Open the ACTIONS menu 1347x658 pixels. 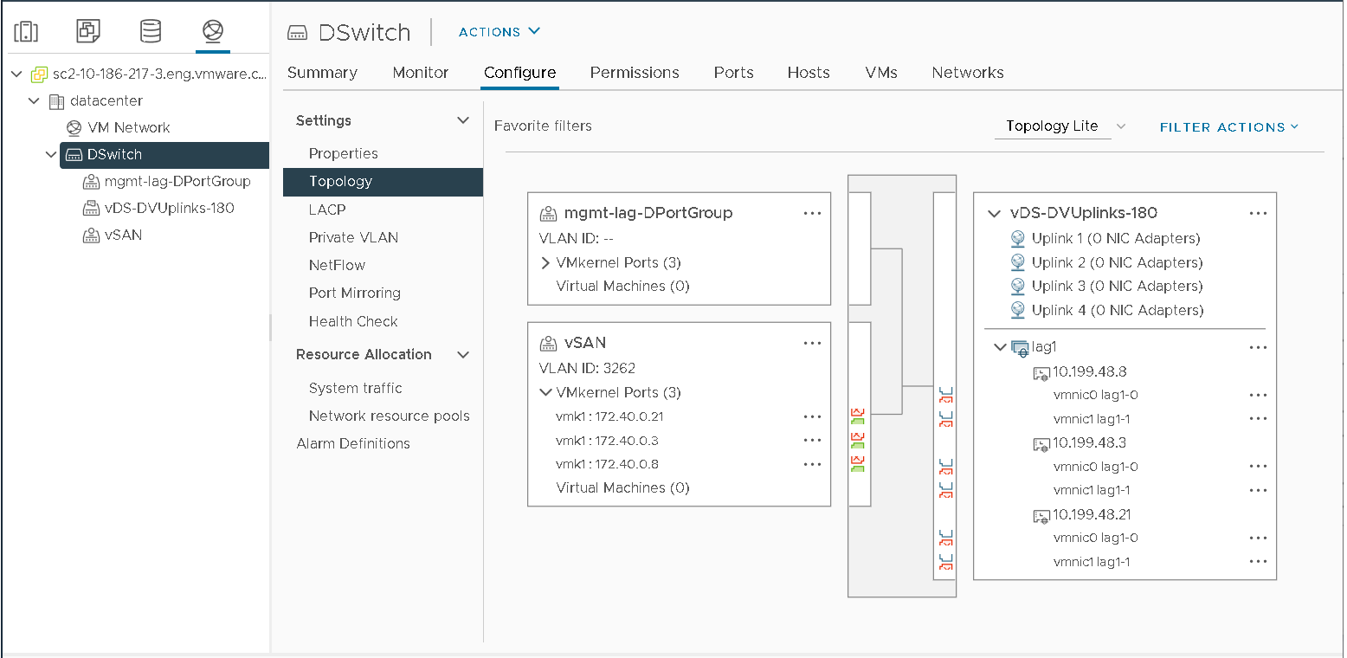[x=499, y=32]
